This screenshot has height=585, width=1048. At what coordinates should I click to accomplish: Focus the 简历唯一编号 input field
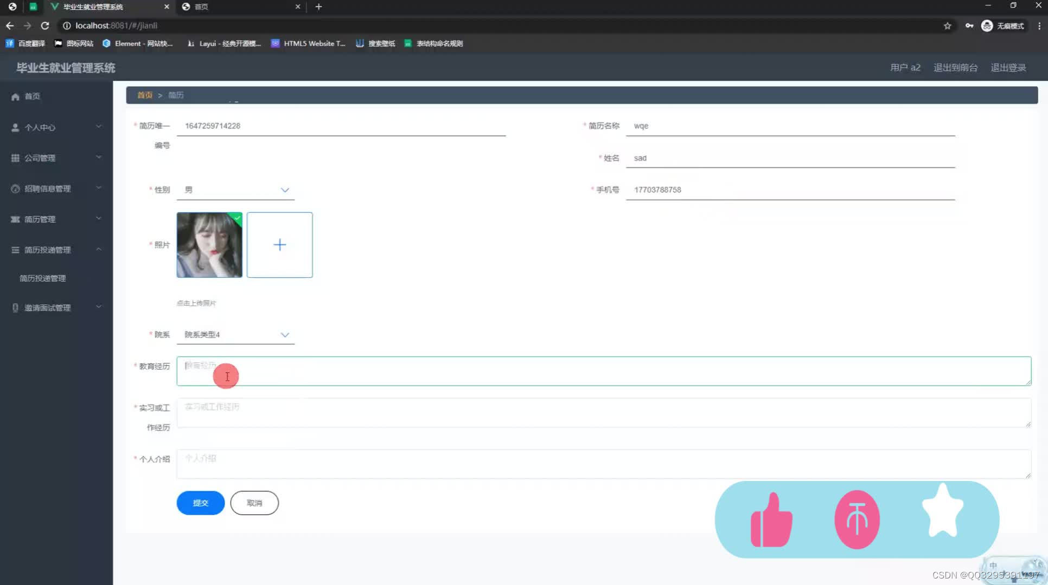point(341,126)
